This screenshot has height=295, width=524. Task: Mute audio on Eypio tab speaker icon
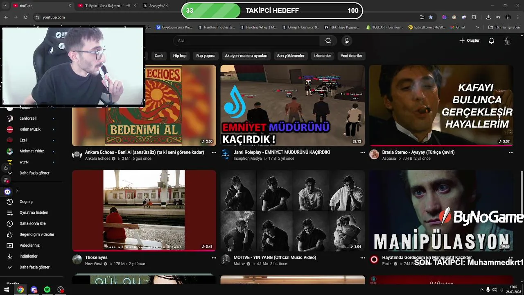click(x=128, y=6)
